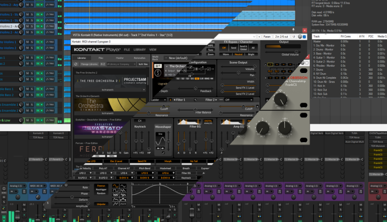Viewport: 387px width, 222px height.
Task: Clear the Library or Company search
Action: (135, 64)
